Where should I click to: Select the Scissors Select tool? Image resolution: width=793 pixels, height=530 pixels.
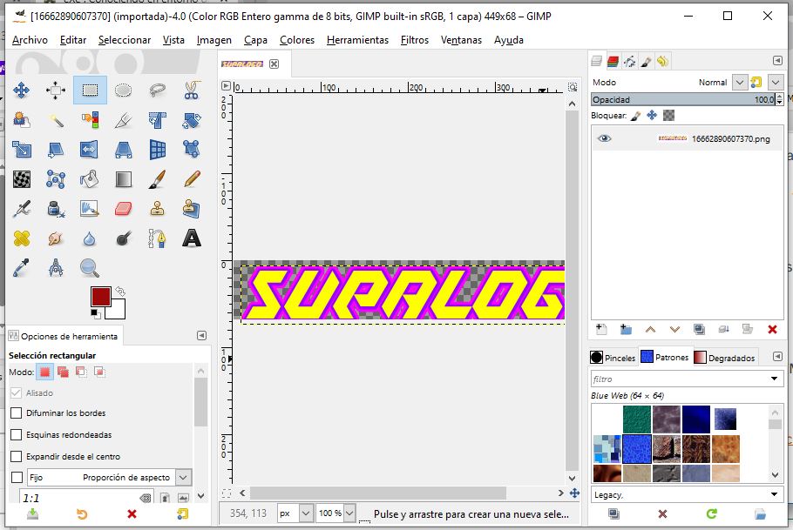pyautogui.click(x=192, y=91)
